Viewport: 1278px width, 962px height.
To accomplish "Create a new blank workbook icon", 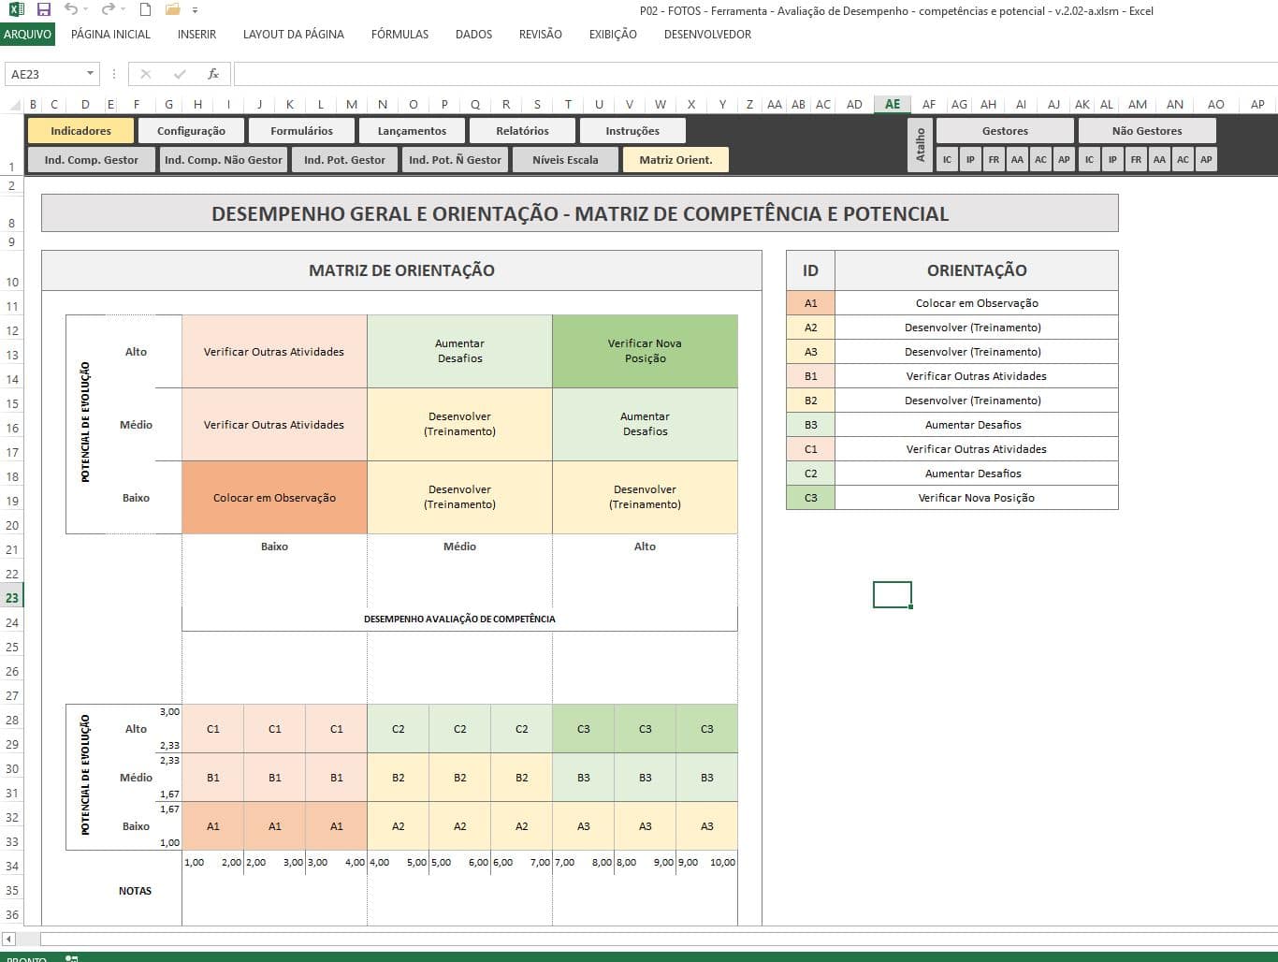I will click(x=145, y=10).
